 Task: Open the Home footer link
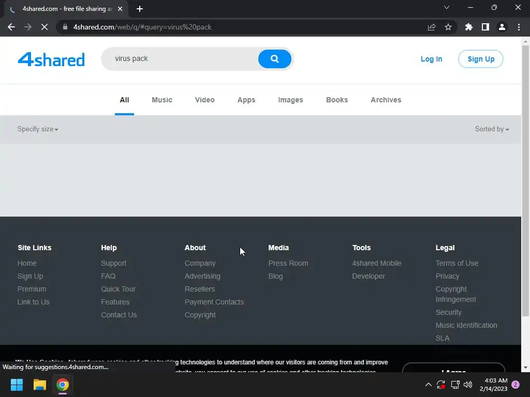(x=27, y=263)
